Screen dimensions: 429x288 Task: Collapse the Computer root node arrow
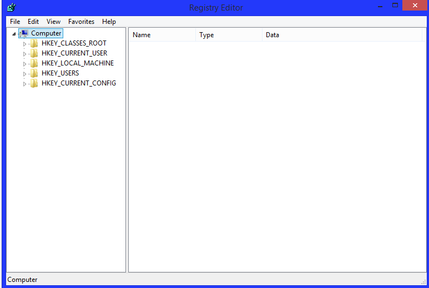(x=14, y=34)
